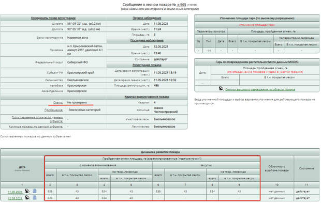Click the red 'Уточнение площади гари' text
The image size is (321, 203).
click(x=257, y=25)
